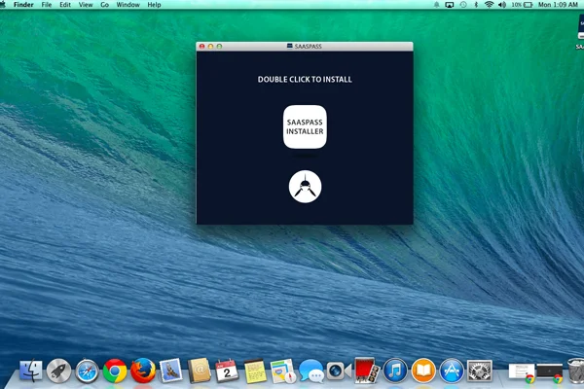The height and width of the screenshot is (389, 584).
Task: Click the Mon 1:09 AM clock
Action: click(x=558, y=5)
